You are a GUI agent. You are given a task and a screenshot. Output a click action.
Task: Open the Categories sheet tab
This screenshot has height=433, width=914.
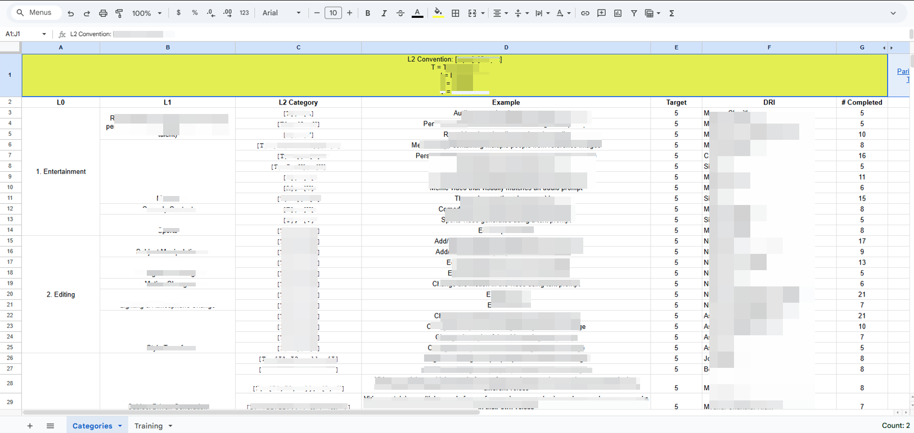coord(92,426)
